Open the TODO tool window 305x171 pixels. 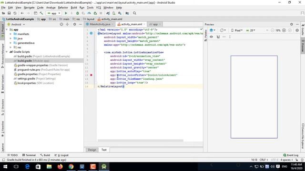(12, 155)
